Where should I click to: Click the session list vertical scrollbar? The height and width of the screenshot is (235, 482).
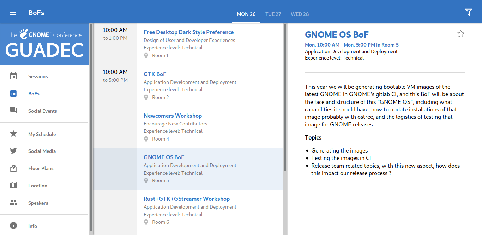(285, 98)
